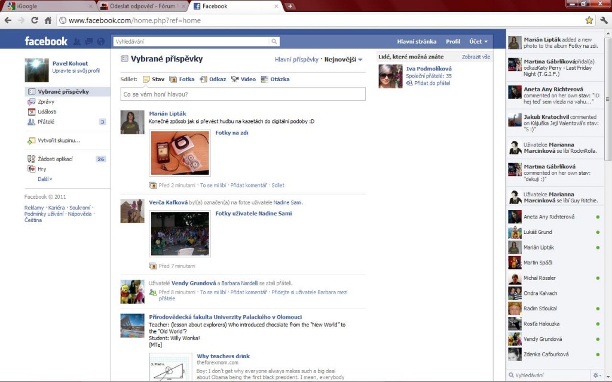Open Why teachers drink link

point(224,356)
